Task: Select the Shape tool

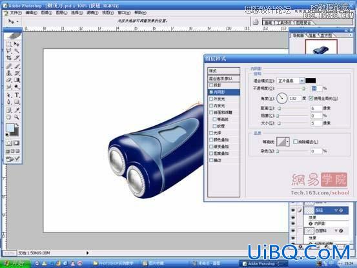Action: (x=17, y=102)
